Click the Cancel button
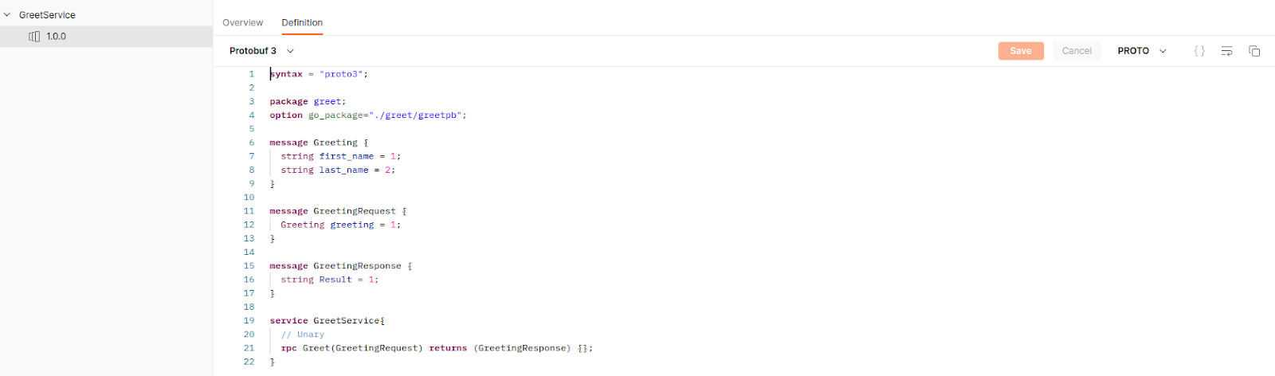Screen dimensions: 1275x376 (x=1076, y=51)
